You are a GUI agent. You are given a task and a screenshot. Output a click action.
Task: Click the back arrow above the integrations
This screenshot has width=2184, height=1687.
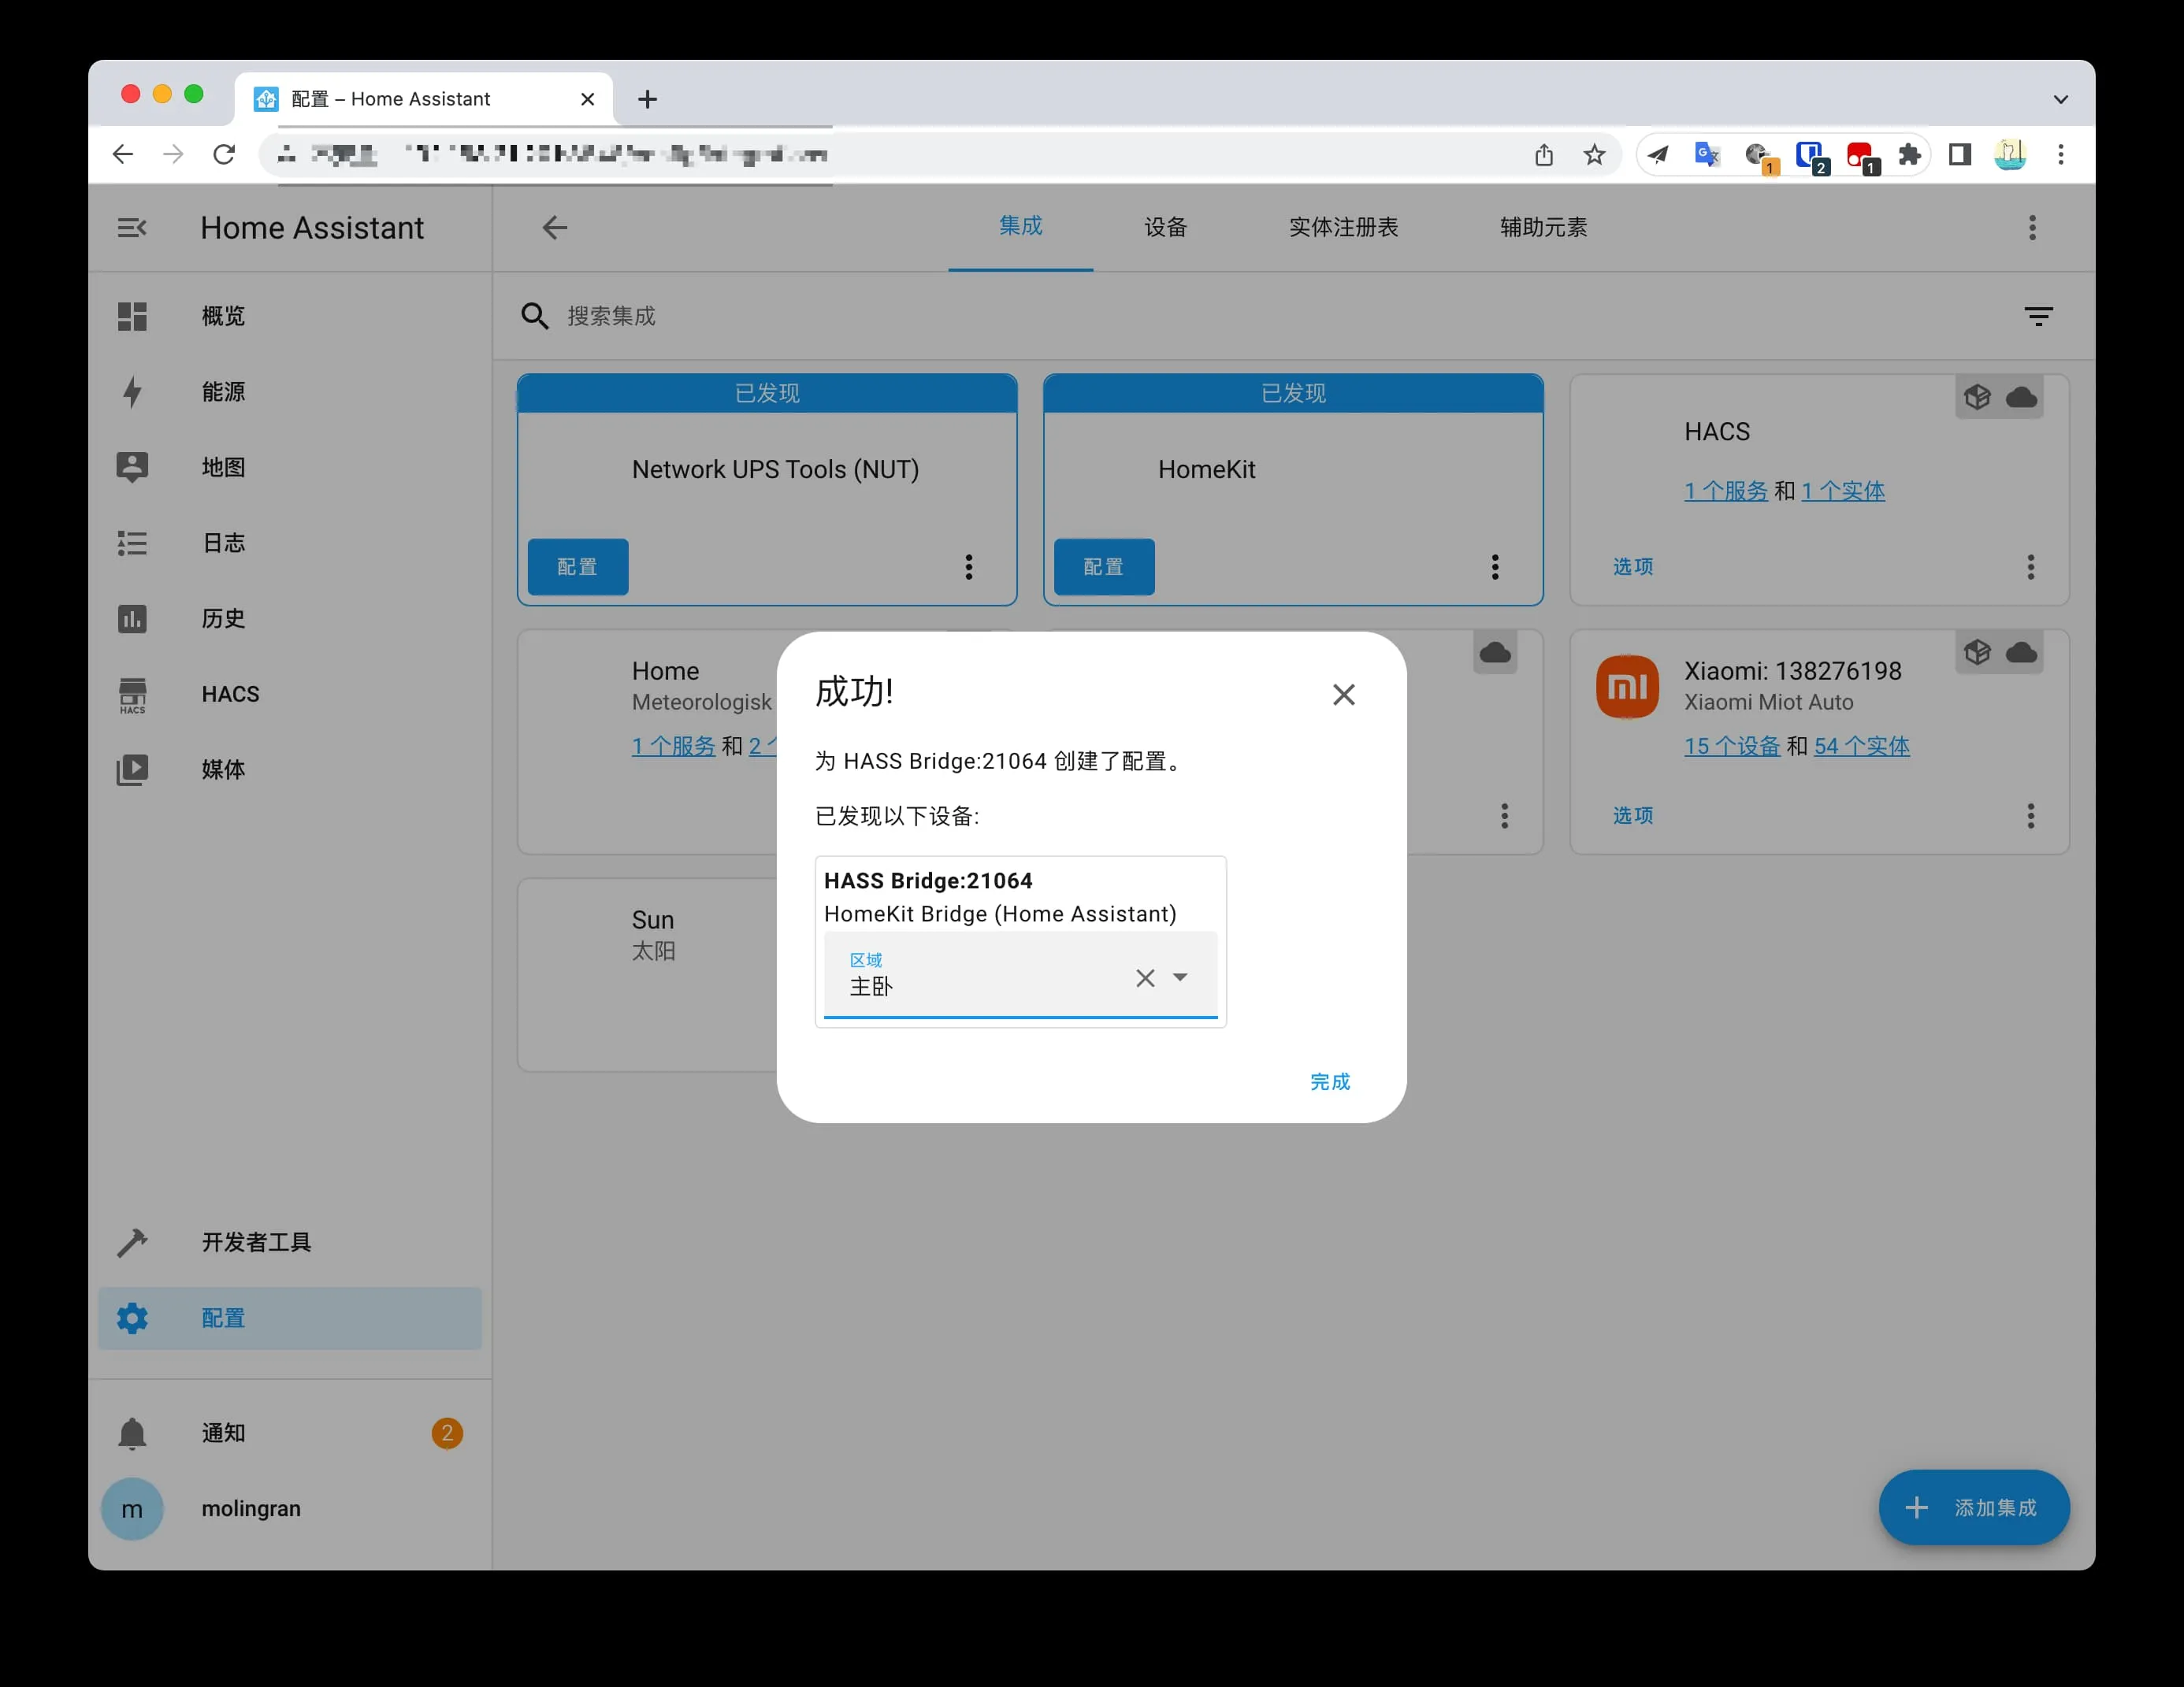555,228
